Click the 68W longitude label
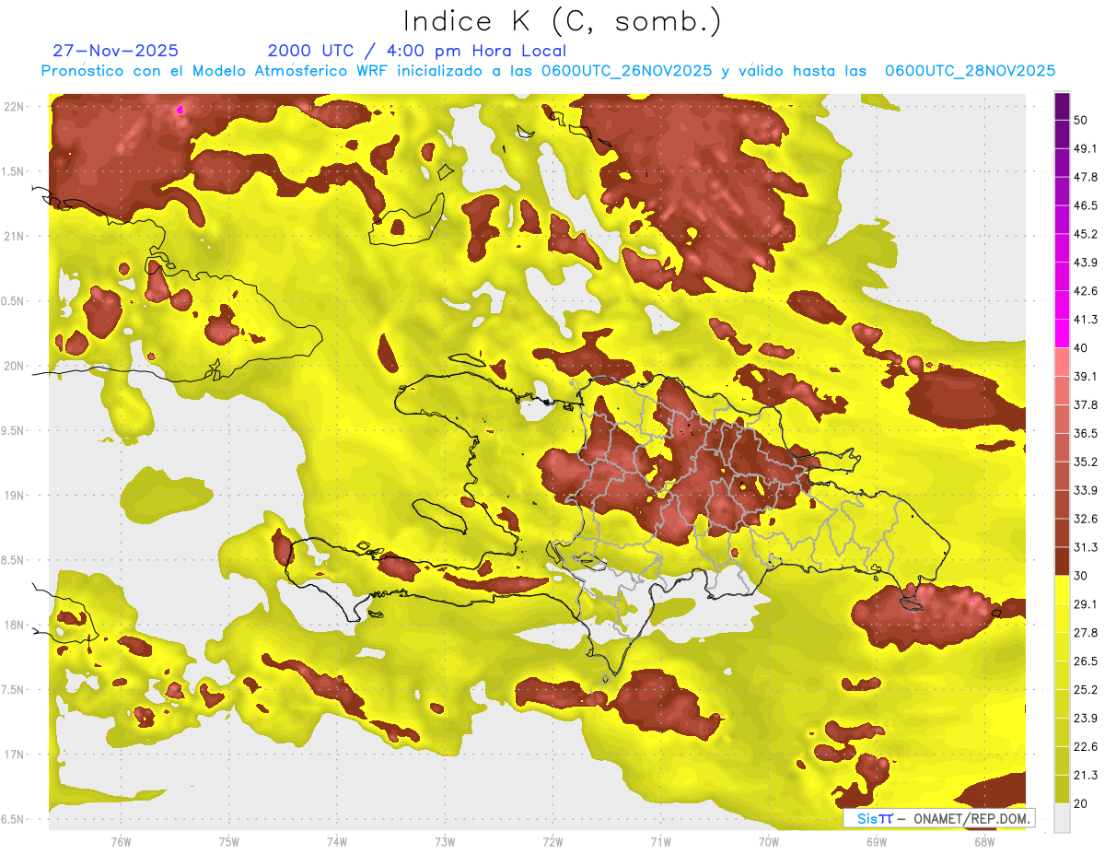This screenshot has width=1105, height=854. click(984, 842)
